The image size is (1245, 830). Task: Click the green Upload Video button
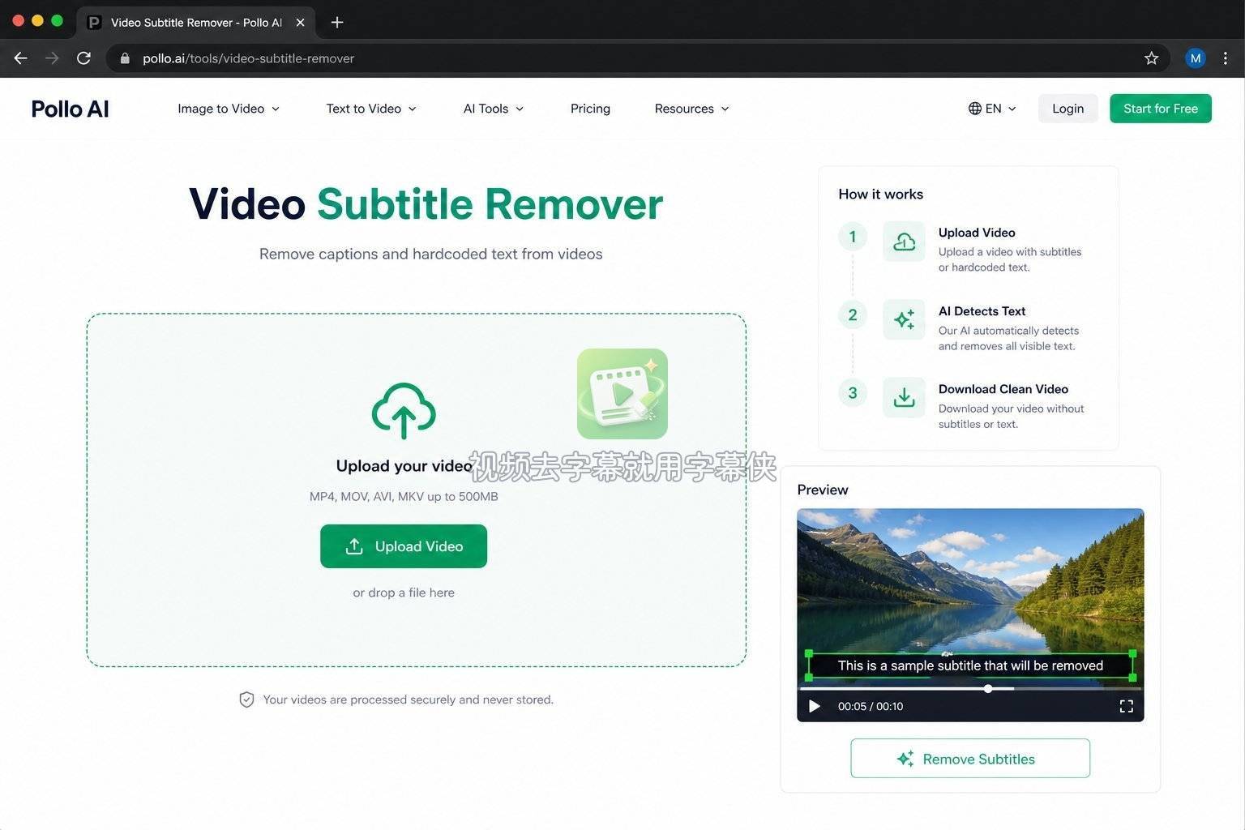click(x=404, y=546)
